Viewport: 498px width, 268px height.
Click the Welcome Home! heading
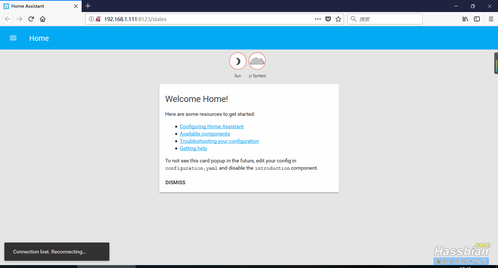[197, 99]
